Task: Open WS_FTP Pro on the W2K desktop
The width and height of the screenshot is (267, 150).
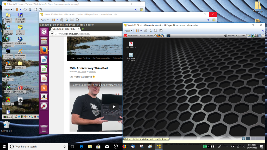Action: (x=8, y=77)
